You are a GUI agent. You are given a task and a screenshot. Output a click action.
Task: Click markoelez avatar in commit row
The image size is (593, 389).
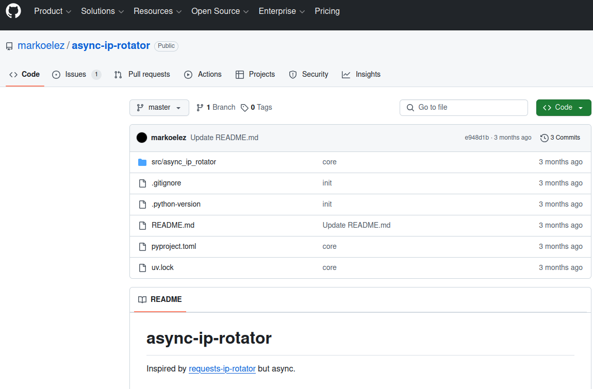pyautogui.click(x=142, y=138)
